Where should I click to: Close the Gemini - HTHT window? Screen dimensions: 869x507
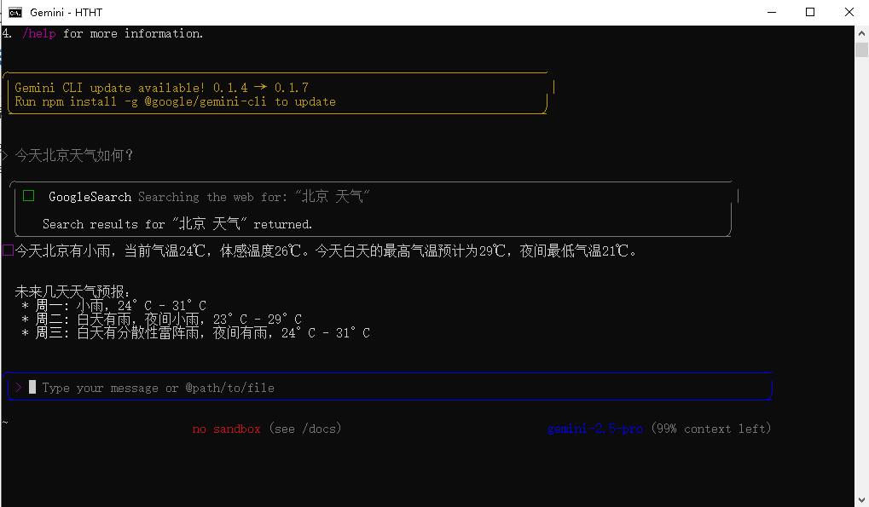click(849, 12)
